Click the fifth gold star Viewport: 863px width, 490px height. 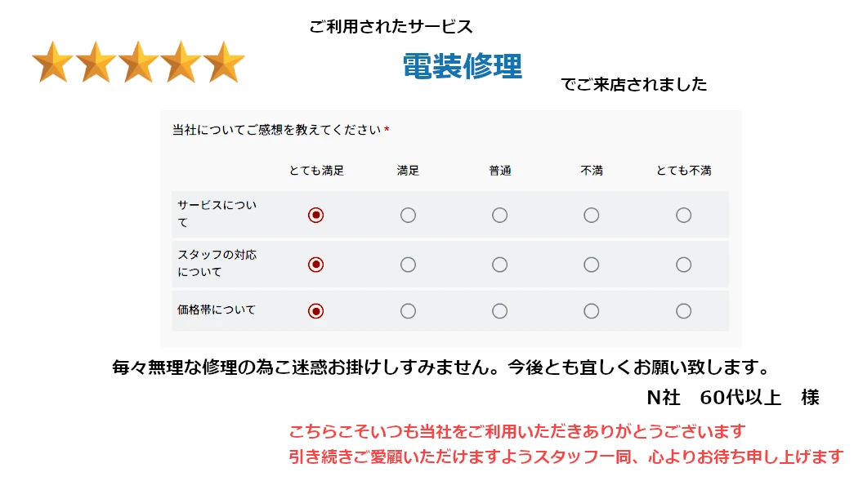224,63
